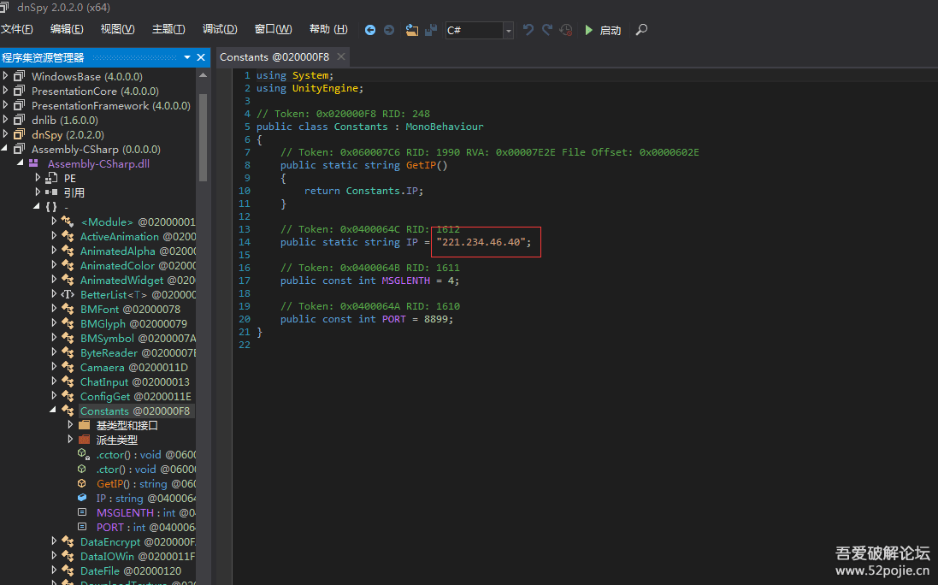Open an assembly using the folder toolbar icon
The image size is (938, 585).
tap(412, 30)
